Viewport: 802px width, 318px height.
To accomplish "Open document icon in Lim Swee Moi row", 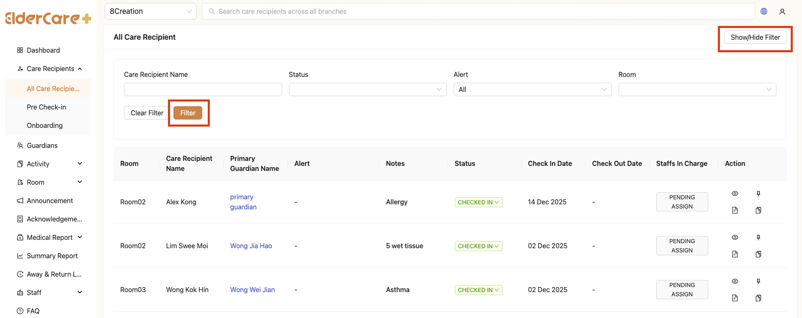I will (735, 254).
